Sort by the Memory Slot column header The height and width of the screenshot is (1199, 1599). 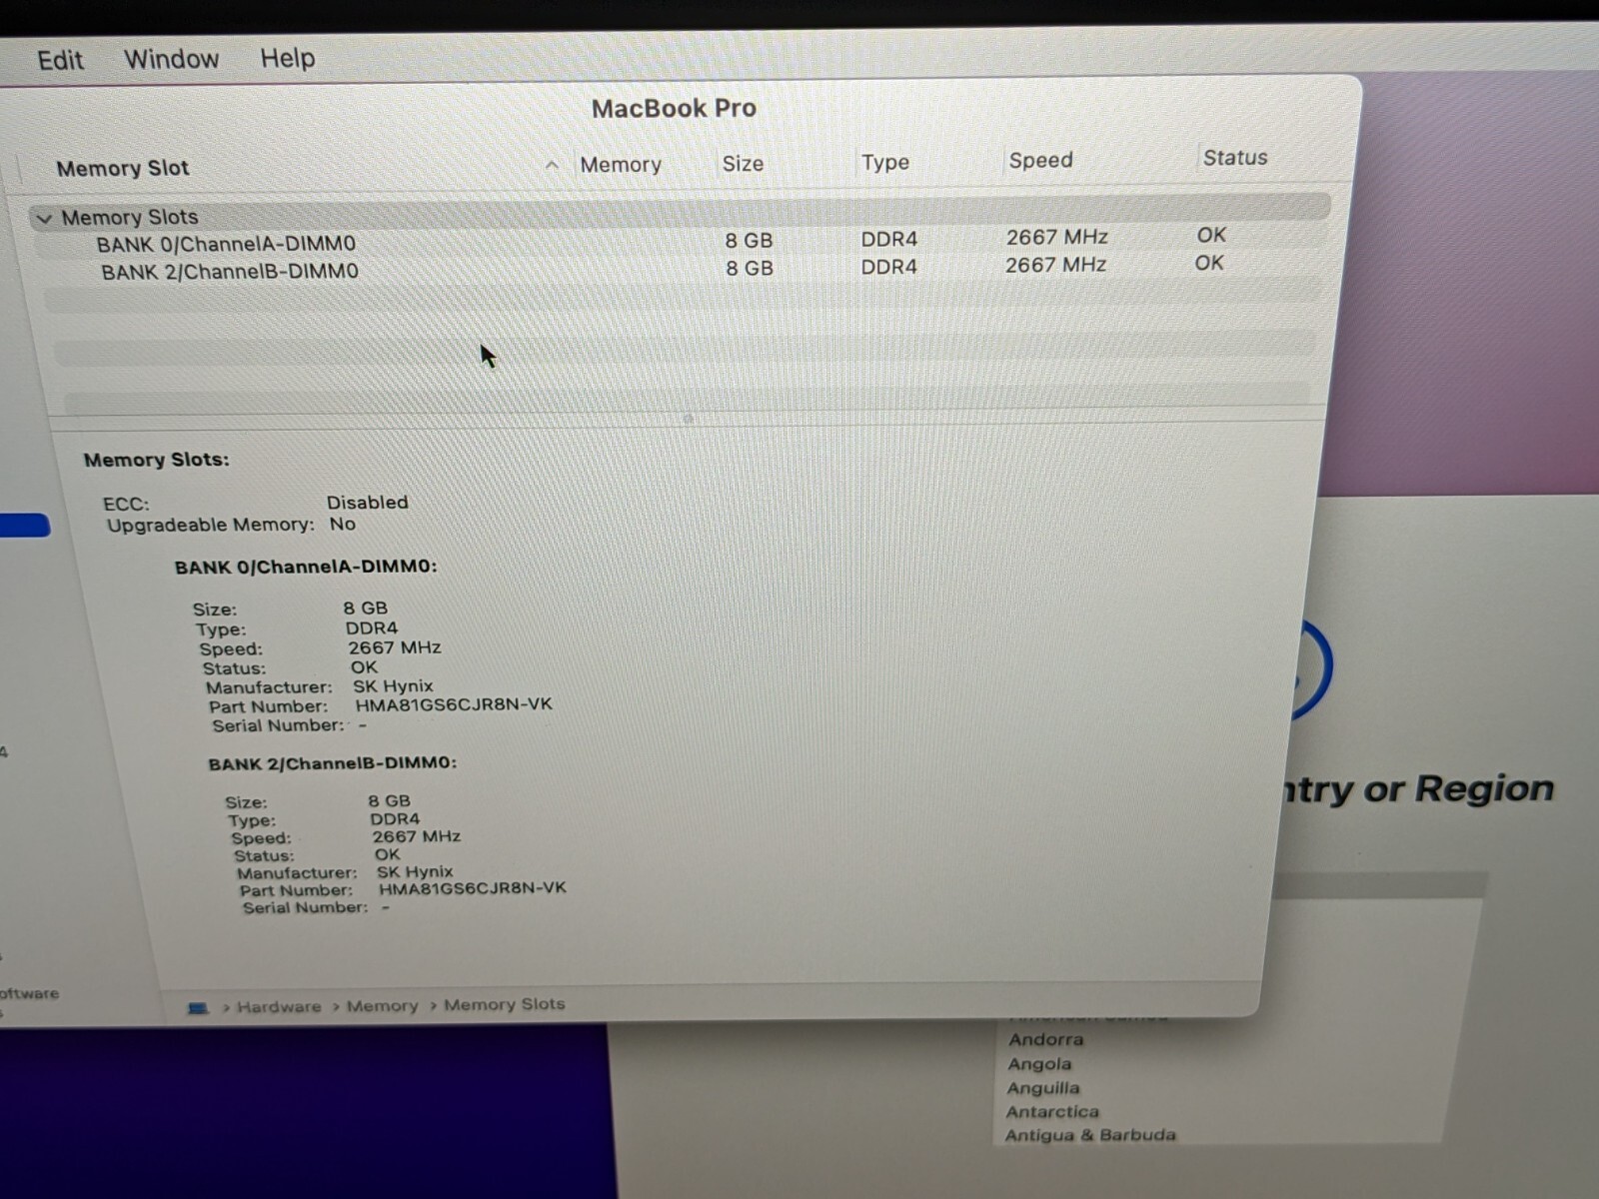[123, 168]
